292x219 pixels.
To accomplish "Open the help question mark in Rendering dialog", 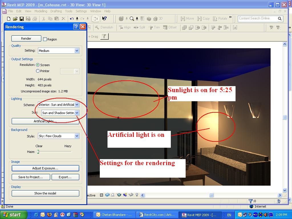I will click(x=76, y=27).
